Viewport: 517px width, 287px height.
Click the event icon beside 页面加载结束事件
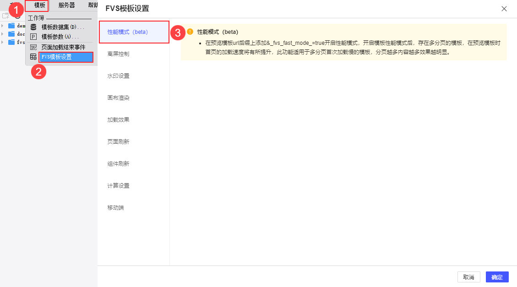pos(33,47)
